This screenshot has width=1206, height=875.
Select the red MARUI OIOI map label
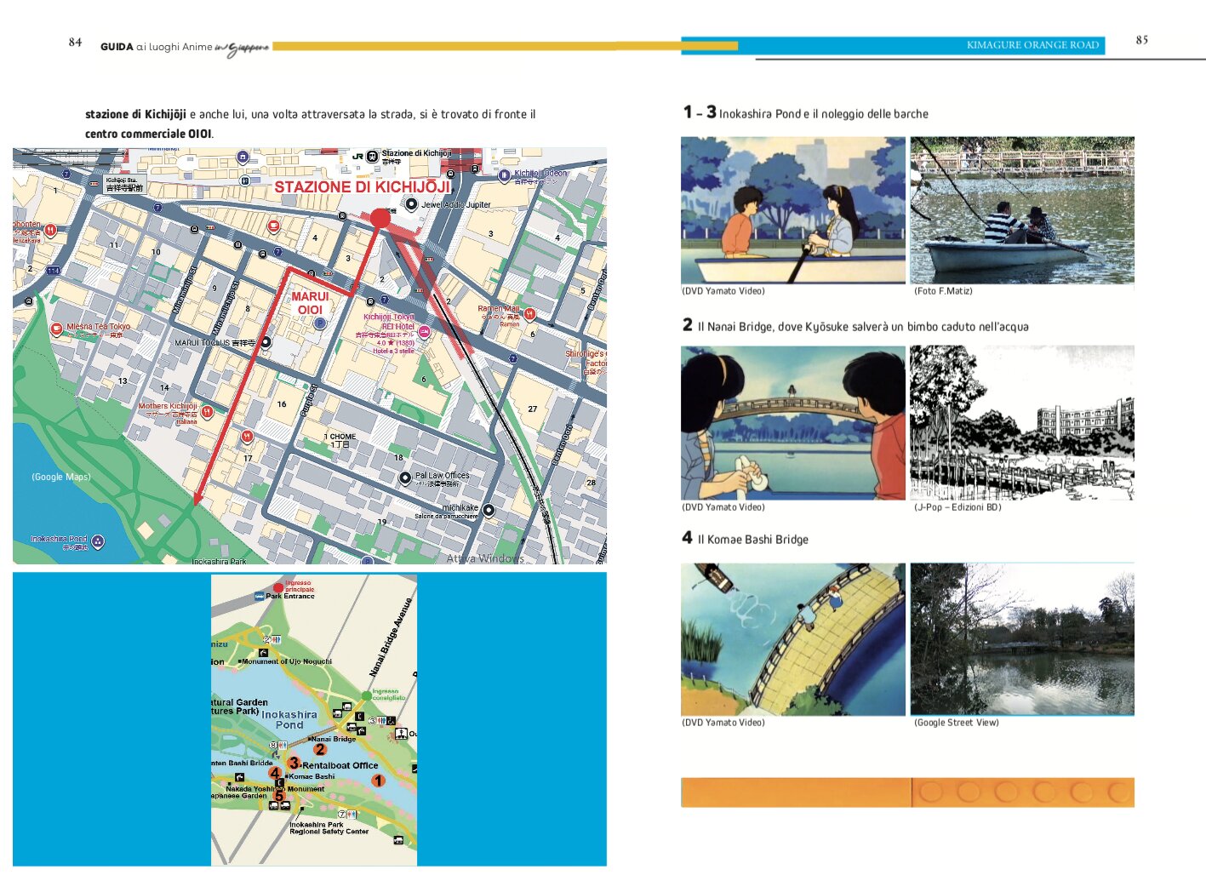click(310, 303)
